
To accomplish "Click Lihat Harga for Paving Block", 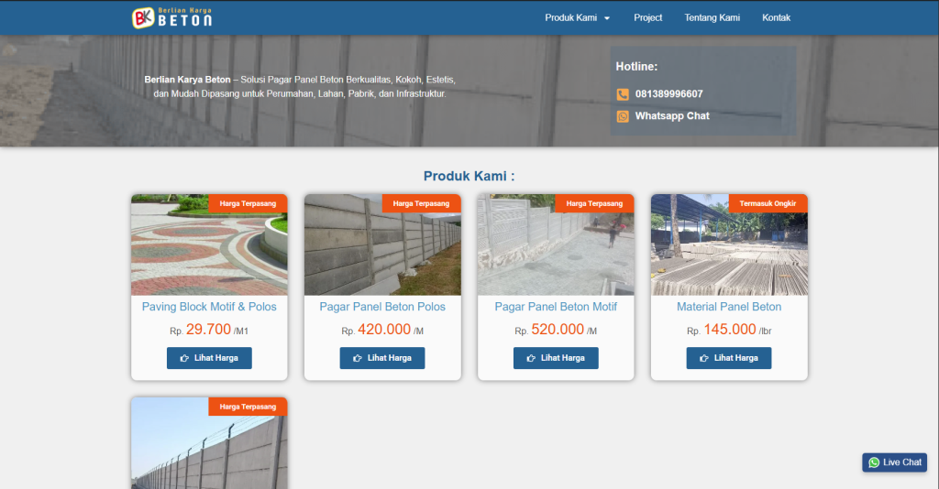I will tap(209, 358).
